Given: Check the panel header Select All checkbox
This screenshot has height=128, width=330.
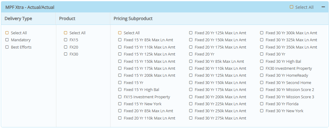Looking at the screenshot, I should coord(291,7).
